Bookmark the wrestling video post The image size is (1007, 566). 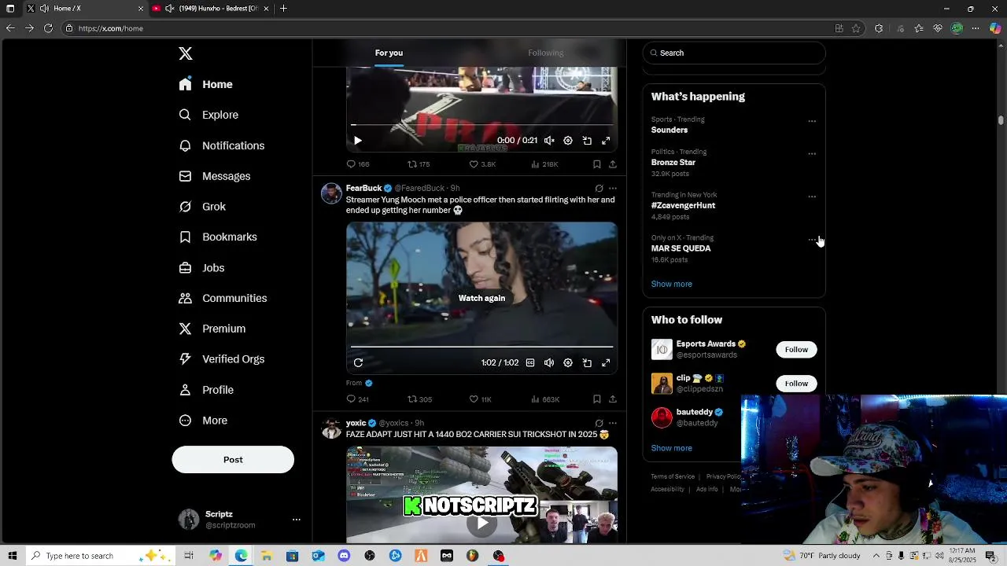[x=596, y=164]
